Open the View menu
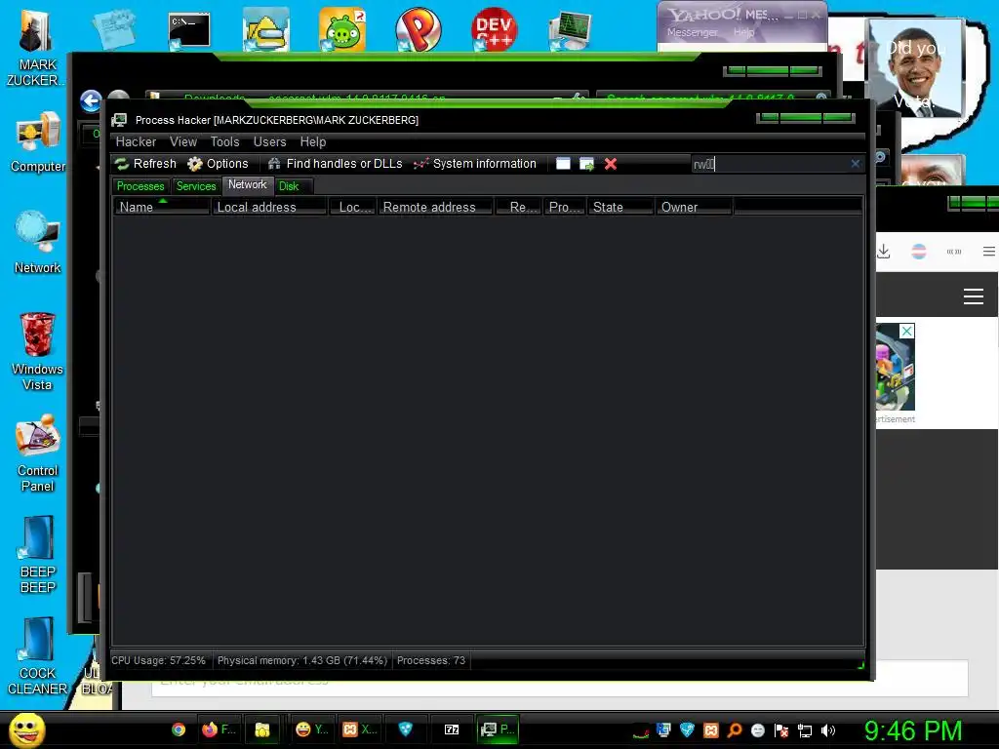The height and width of the screenshot is (749, 999). [182, 141]
